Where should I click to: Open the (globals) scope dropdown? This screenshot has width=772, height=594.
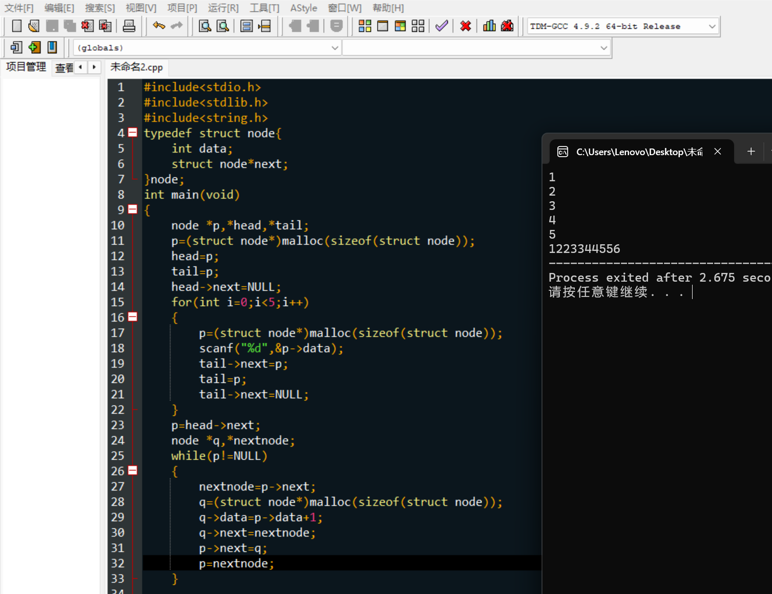coord(207,48)
